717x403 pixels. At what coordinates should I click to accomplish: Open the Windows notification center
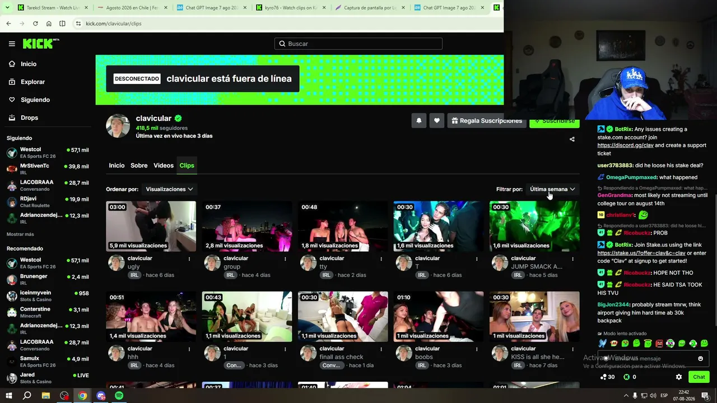705,396
